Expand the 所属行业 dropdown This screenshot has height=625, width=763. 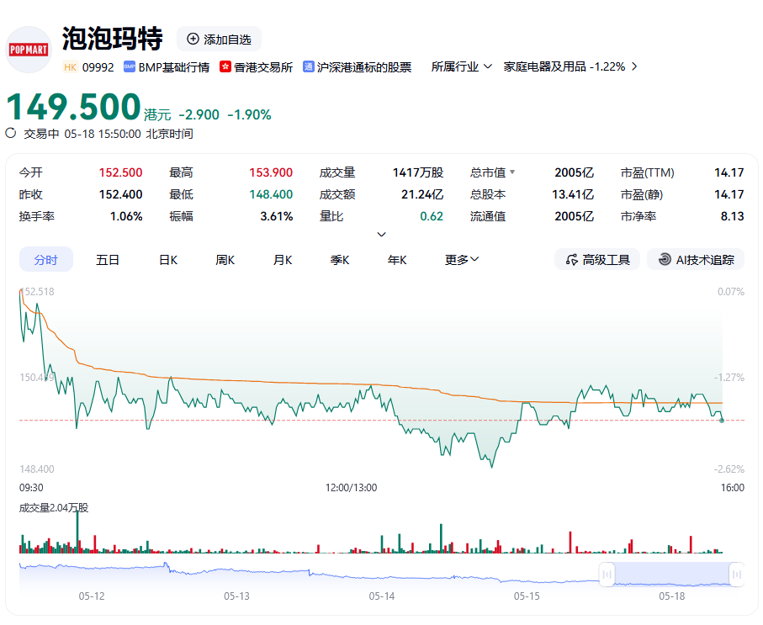tap(461, 66)
